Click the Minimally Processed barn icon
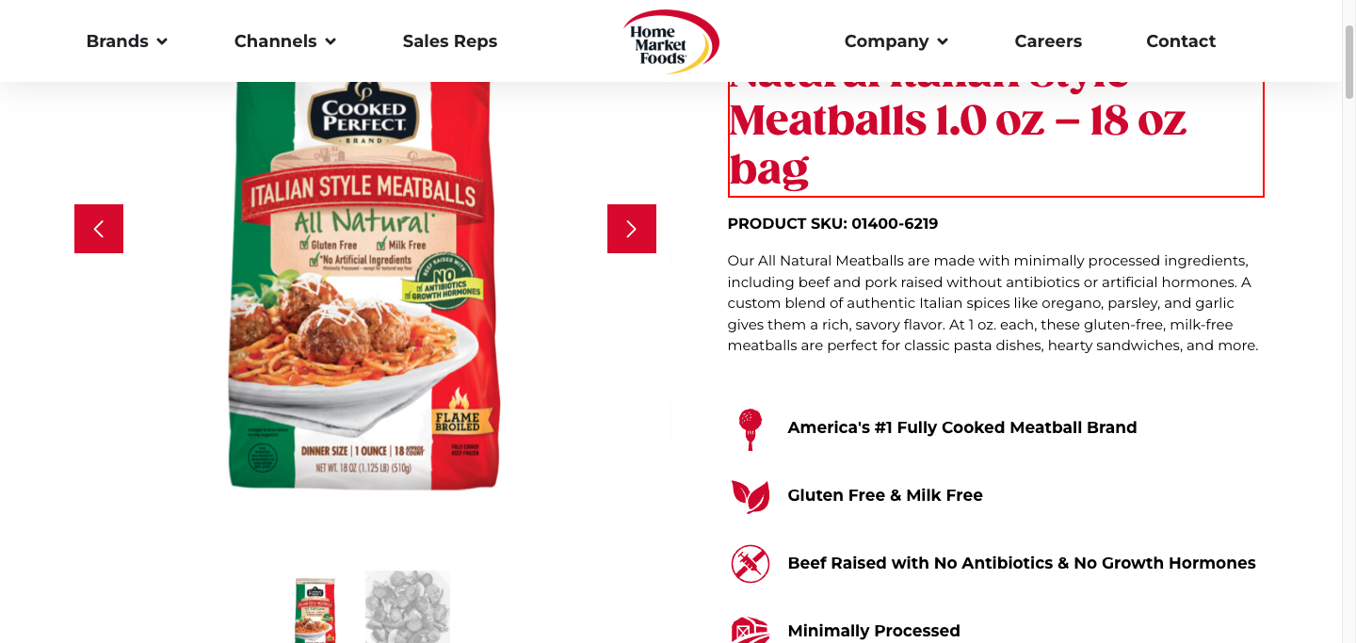Screen dimensions: 1356x643 (x=751, y=629)
